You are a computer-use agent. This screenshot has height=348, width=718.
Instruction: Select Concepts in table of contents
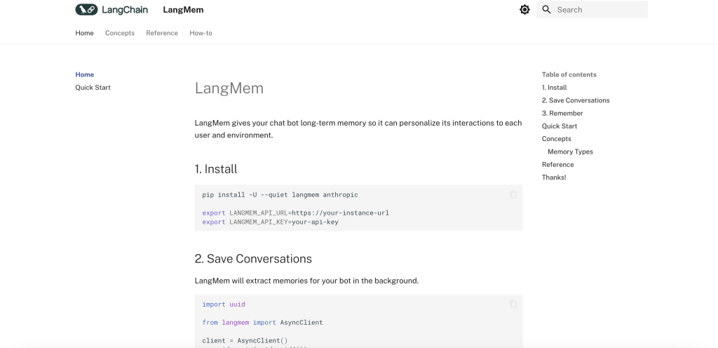point(557,139)
